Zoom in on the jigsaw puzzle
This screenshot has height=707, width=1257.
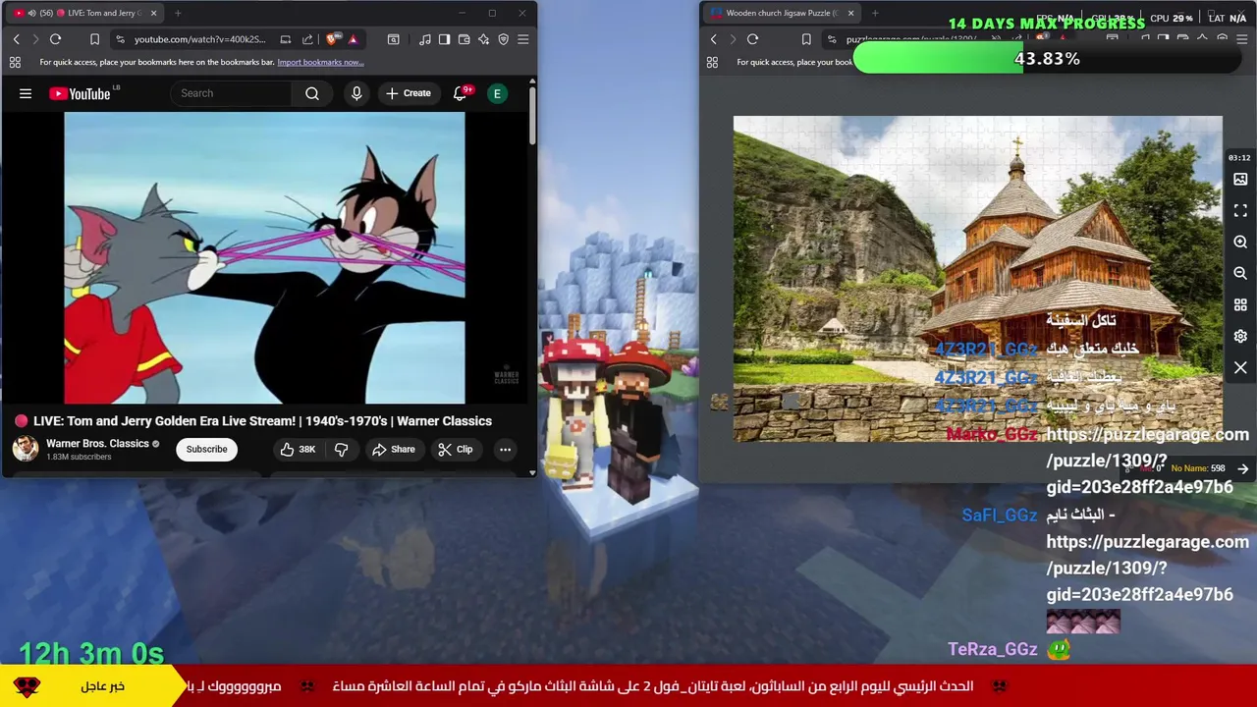[1240, 242]
